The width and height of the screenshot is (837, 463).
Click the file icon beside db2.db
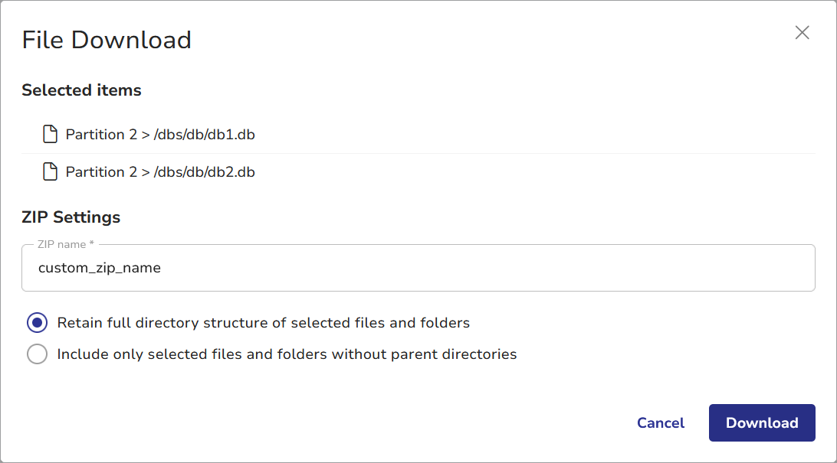pos(50,172)
